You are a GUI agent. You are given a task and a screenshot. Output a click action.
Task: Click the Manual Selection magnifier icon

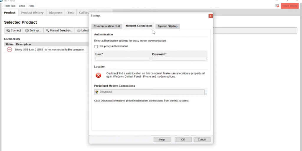click(x=47, y=30)
